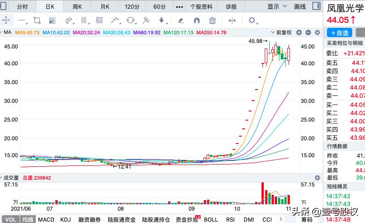Open drawing settings gear in toolbar
The width and height of the screenshot is (365, 223).
coord(251,20)
